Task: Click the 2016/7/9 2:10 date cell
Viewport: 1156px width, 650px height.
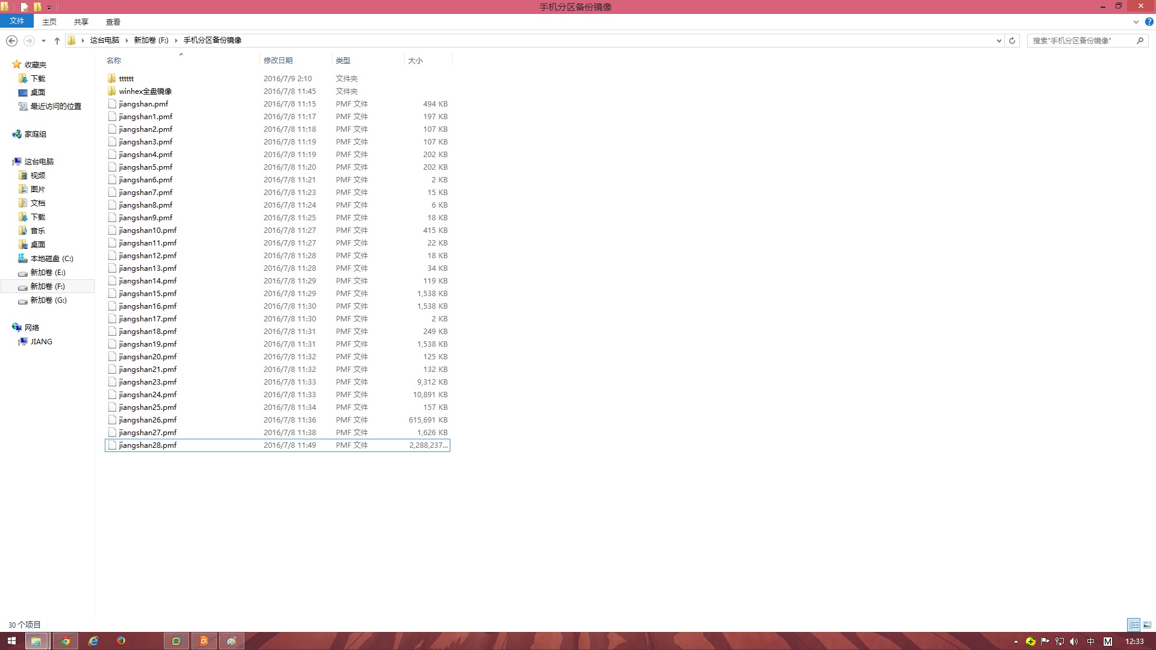Action: point(288,79)
